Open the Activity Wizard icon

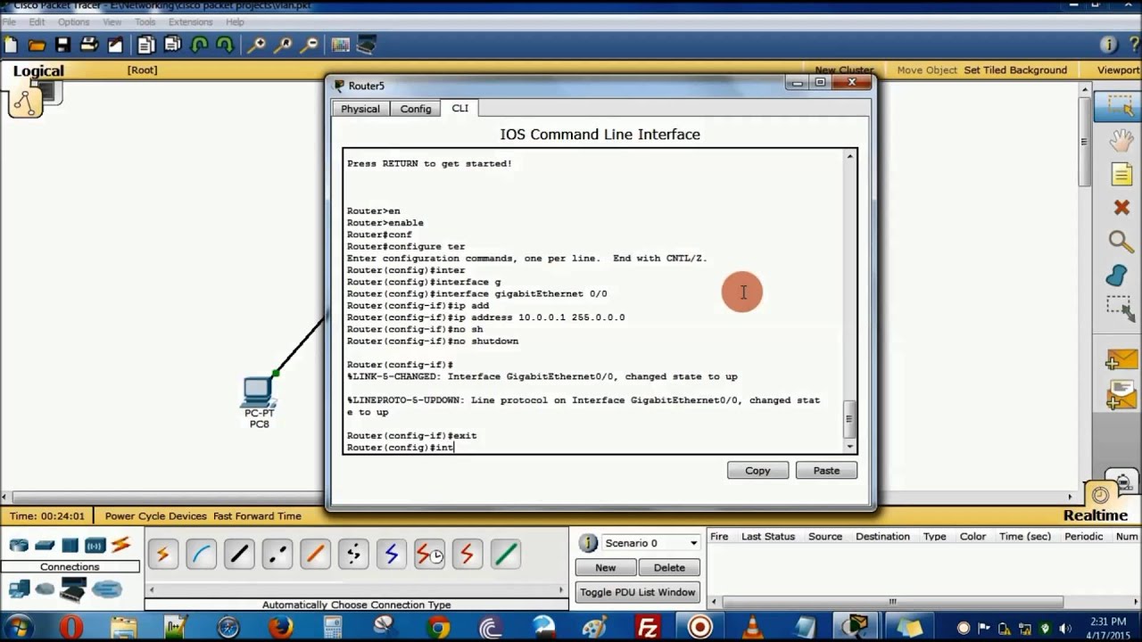coord(115,45)
